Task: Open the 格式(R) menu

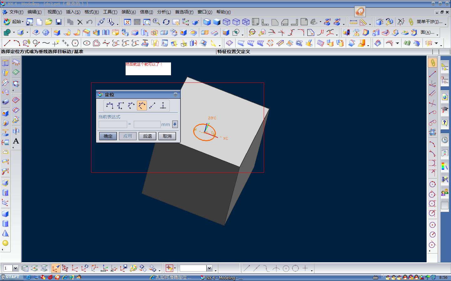Action: 92,12
